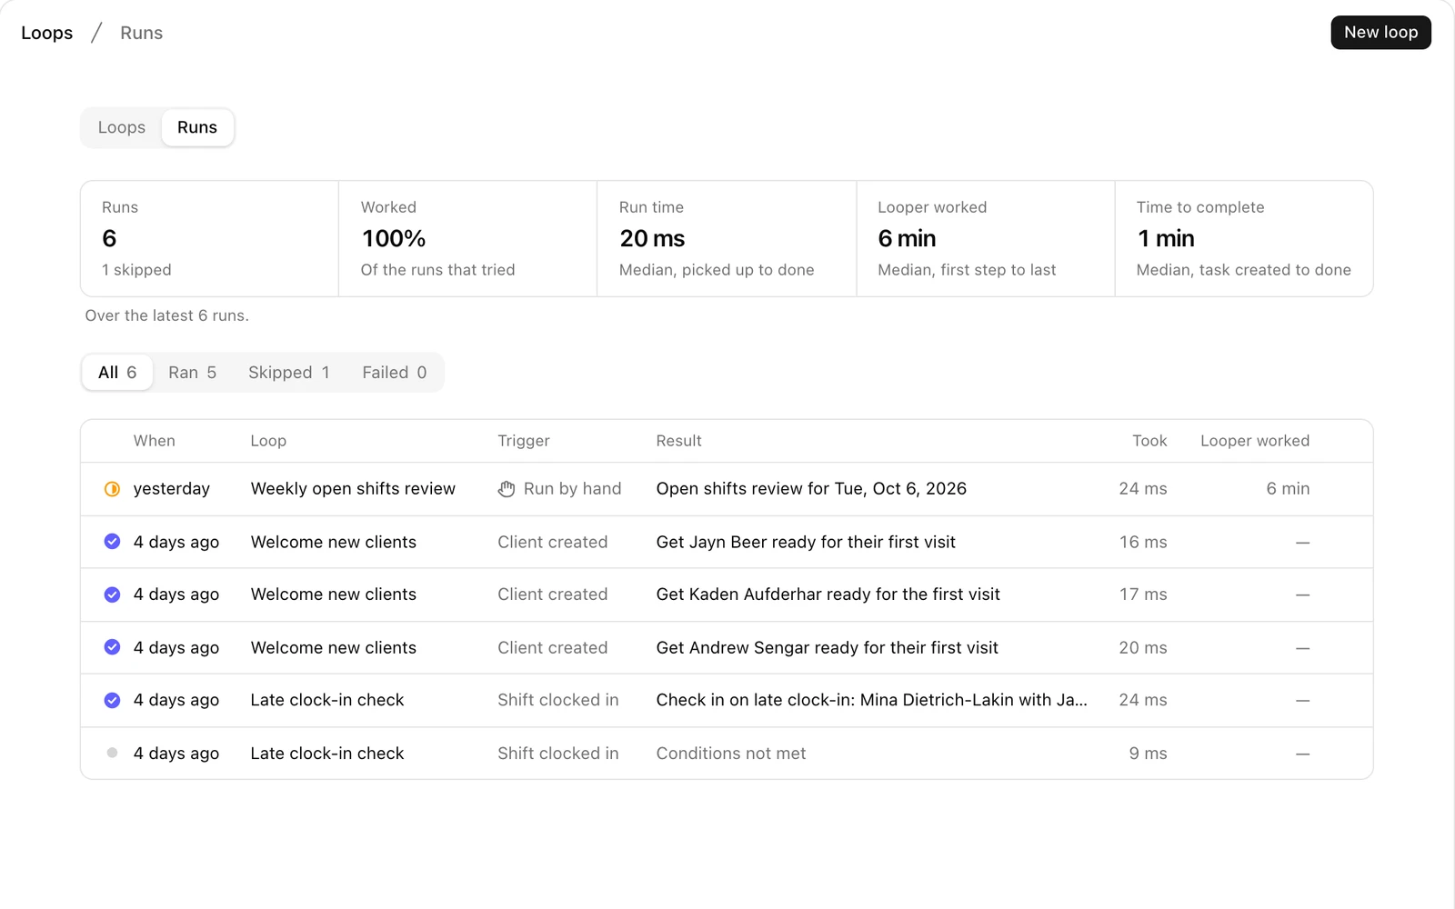Switch to the Loops tab

122,127
